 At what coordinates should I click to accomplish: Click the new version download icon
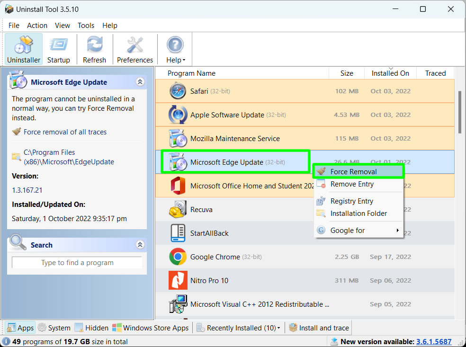tap(334, 342)
